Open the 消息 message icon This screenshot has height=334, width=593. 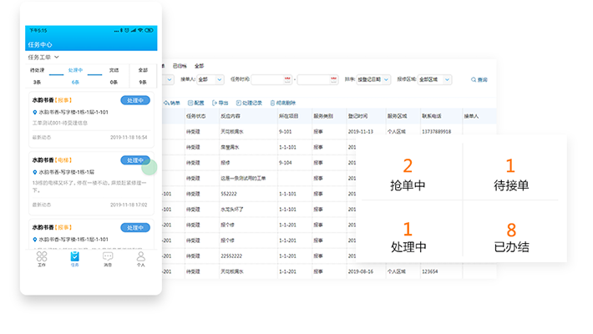[x=108, y=257]
